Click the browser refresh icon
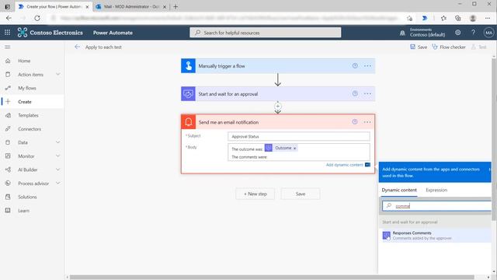 coord(37,18)
